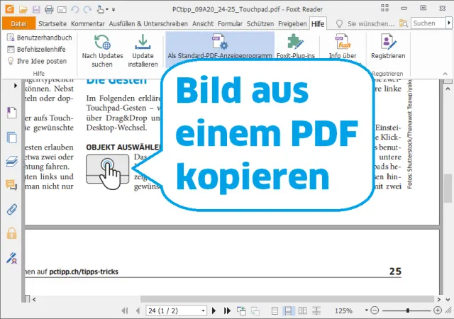Open the Freigeben tab
This screenshot has width=454, height=319.
pos(292,23)
